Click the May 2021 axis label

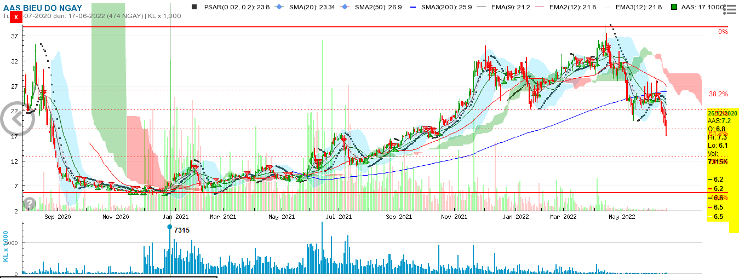281,217
